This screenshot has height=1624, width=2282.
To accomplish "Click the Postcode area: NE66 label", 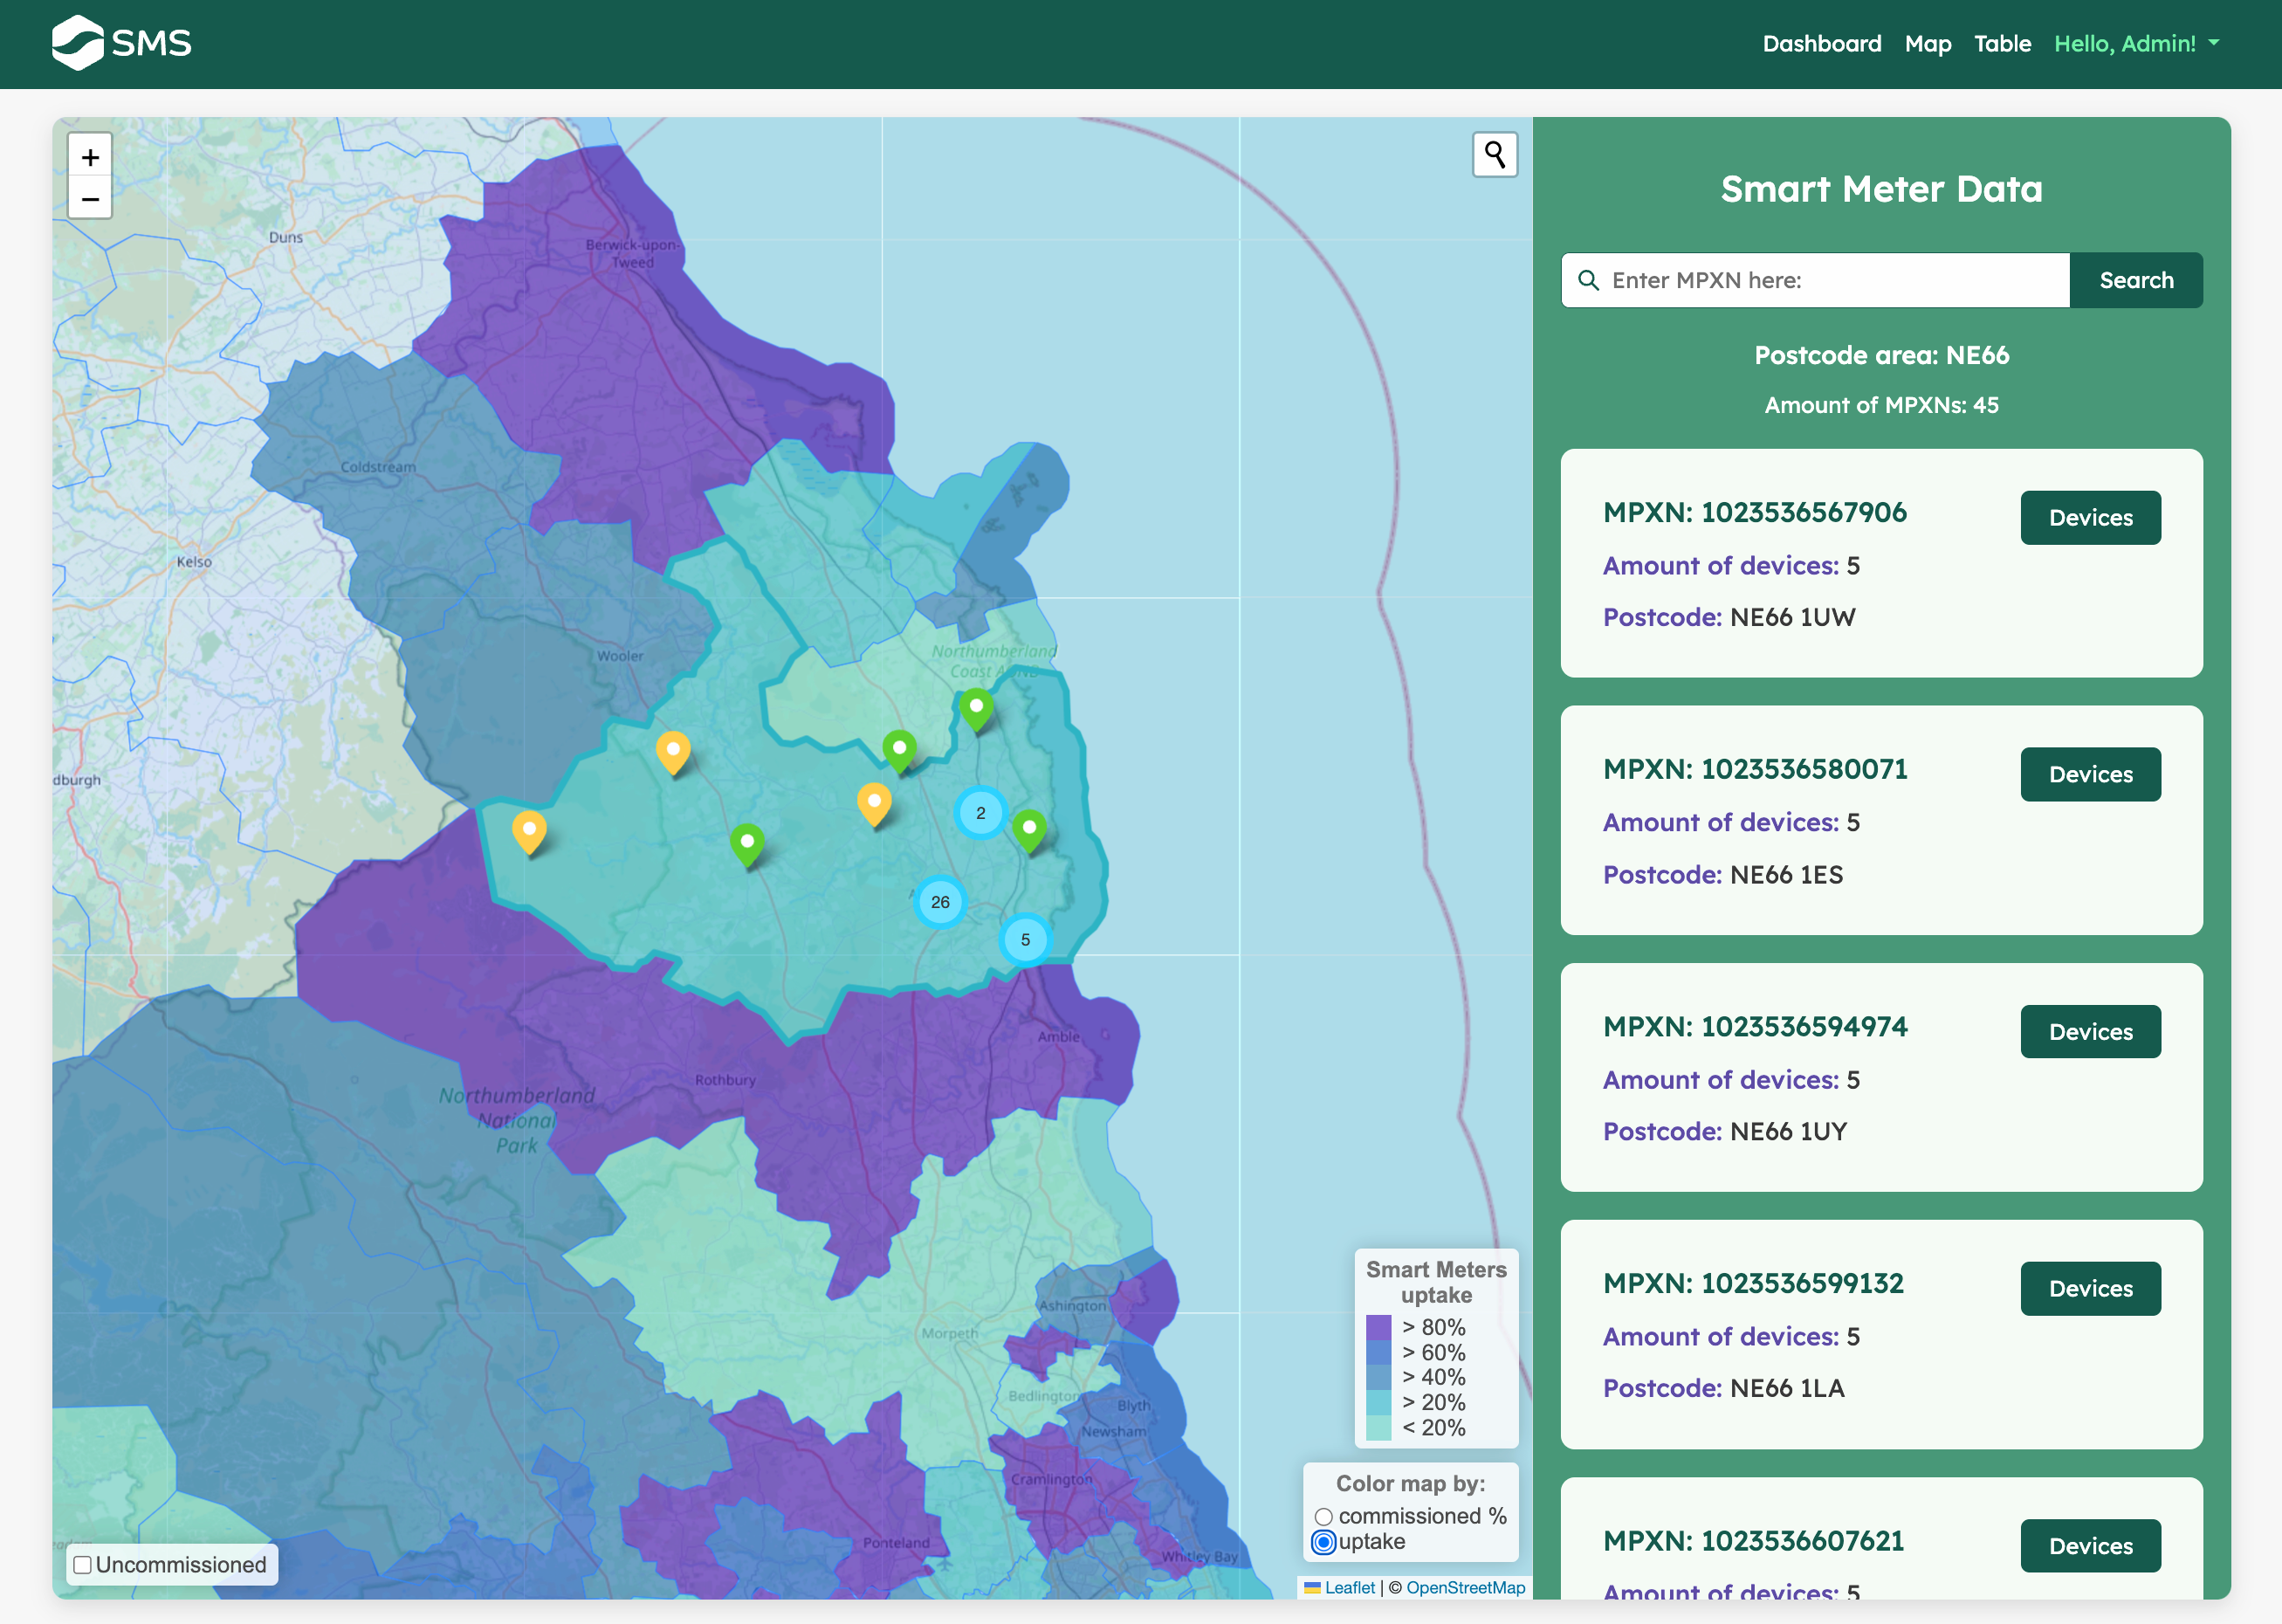I will [x=1881, y=356].
